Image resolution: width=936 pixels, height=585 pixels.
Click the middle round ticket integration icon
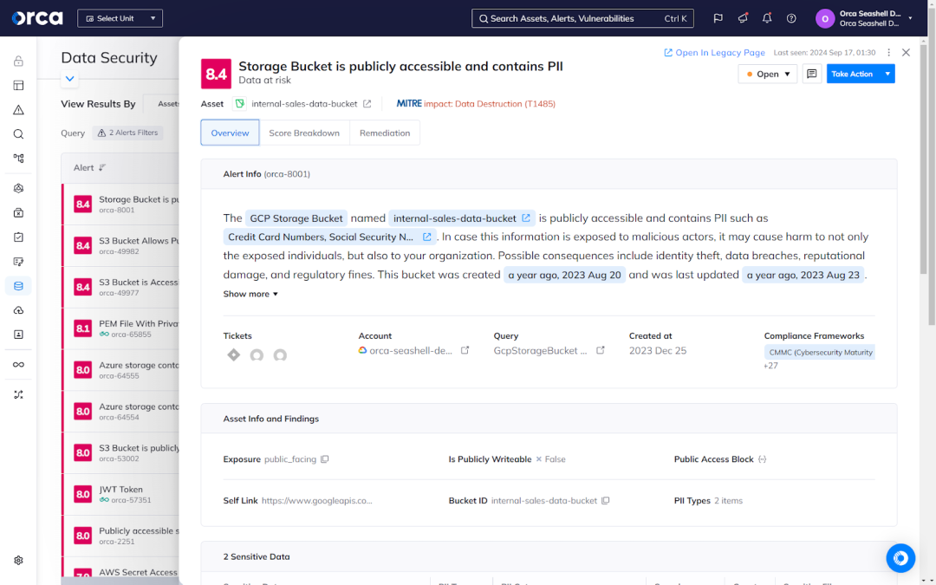(257, 356)
